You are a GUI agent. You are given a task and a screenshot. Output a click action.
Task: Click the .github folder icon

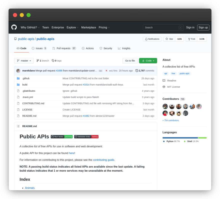coord(18,78)
